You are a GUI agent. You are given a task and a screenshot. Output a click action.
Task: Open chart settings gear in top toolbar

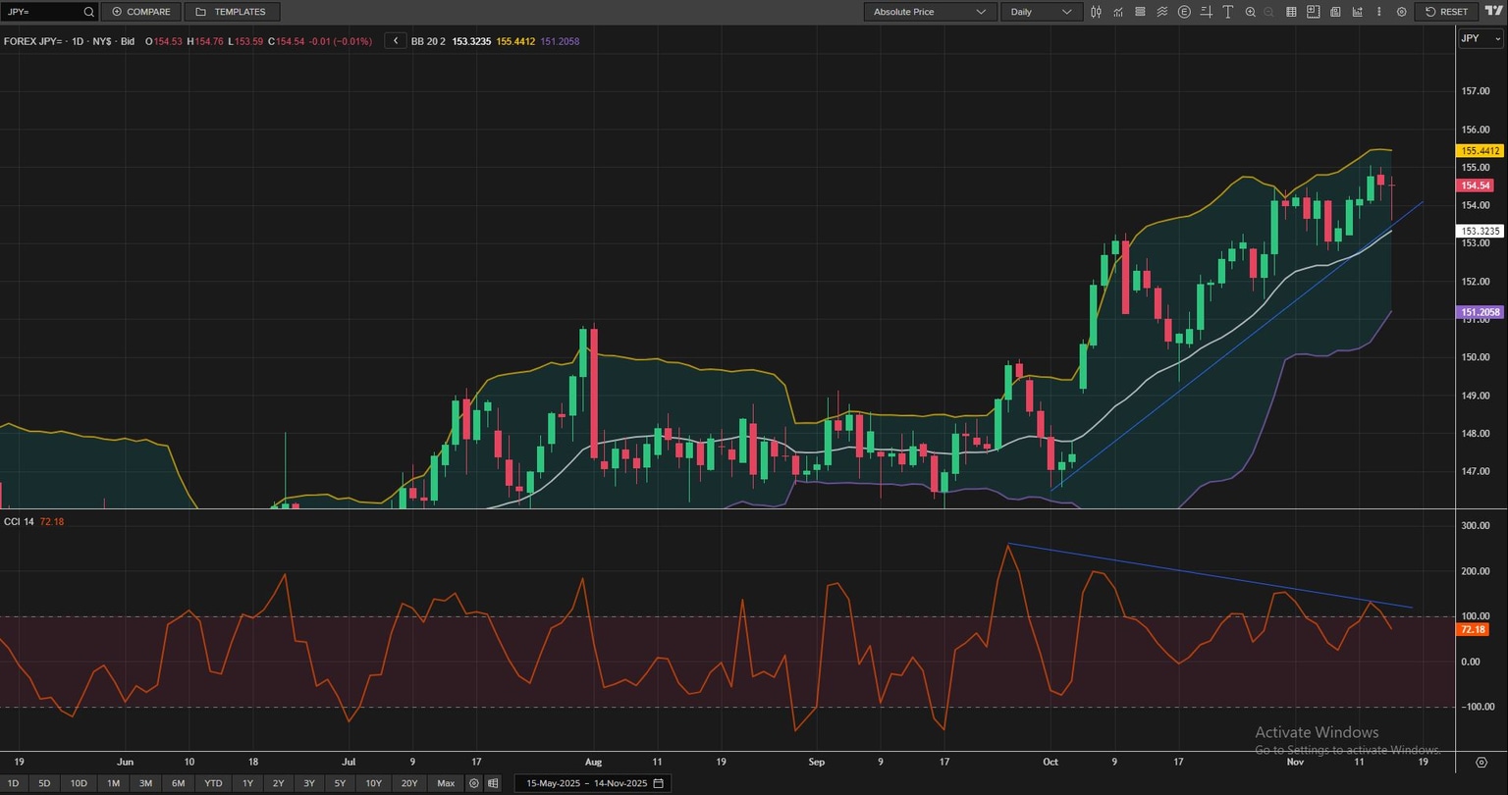[x=1401, y=12]
